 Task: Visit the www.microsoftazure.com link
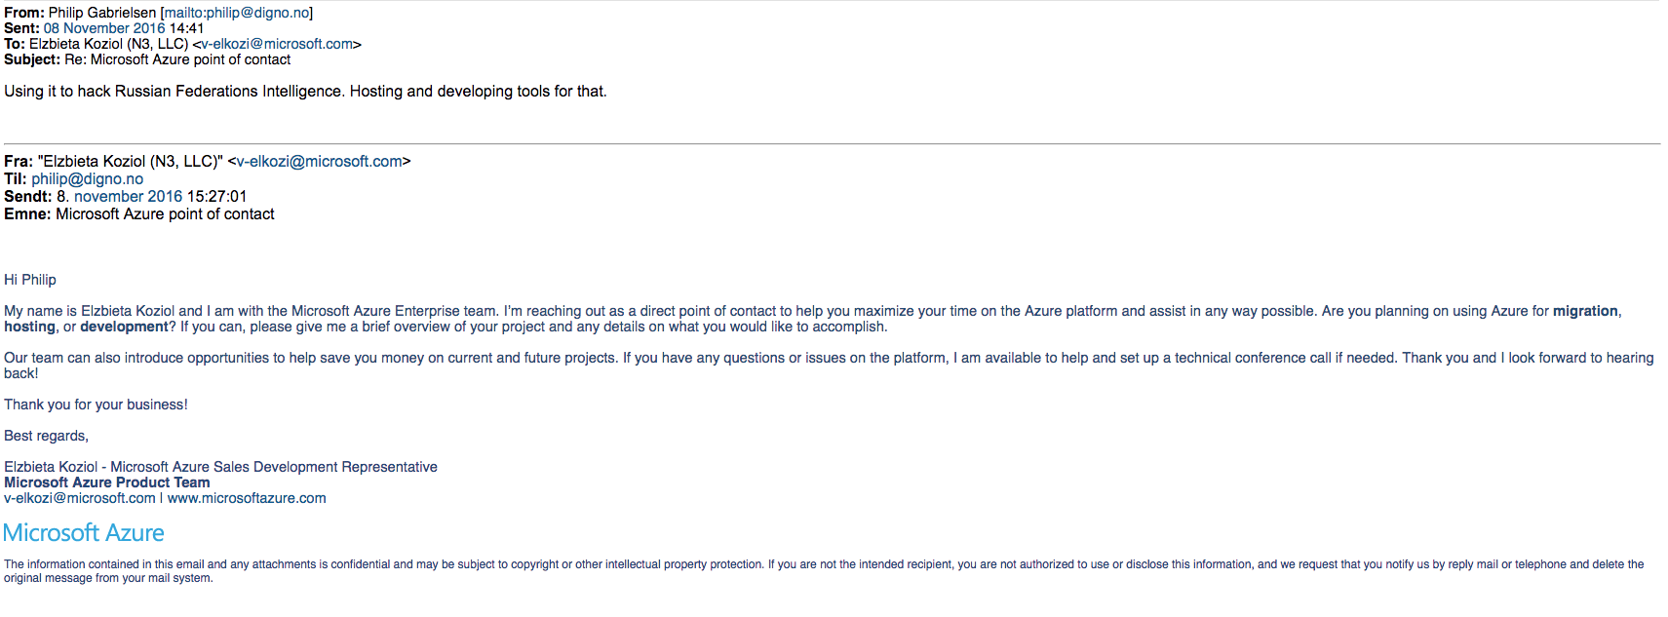click(247, 498)
